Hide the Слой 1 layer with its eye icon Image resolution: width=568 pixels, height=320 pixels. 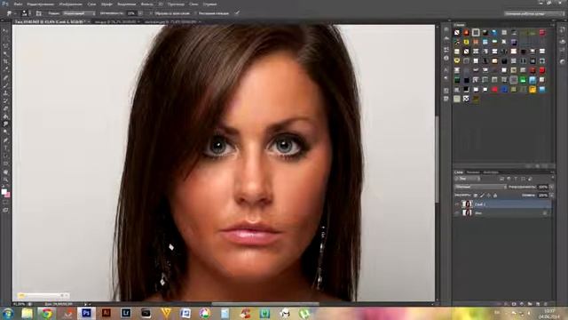457,204
